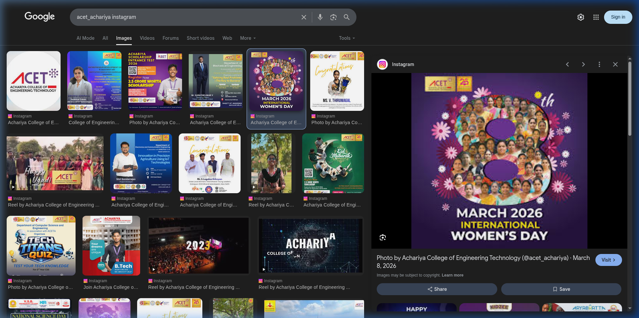Viewport: 639px width, 318px height.
Task: Expand the More dropdown menu
Action: (248, 38)
